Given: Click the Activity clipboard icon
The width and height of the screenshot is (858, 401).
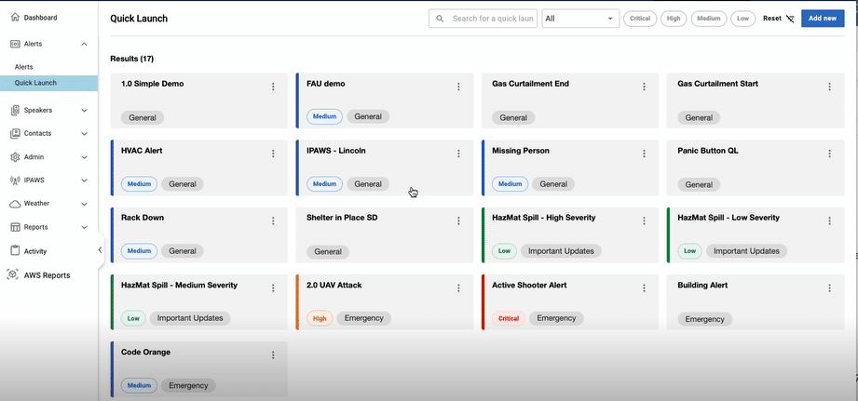Looking at the screenshot, I should [15, 251].
